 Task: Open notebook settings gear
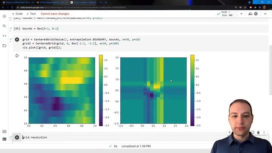click(256, 14)
